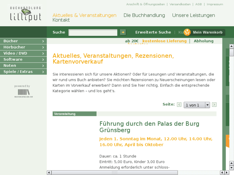Open the '1 von 1' page dropdown

(x=197, y=105)
